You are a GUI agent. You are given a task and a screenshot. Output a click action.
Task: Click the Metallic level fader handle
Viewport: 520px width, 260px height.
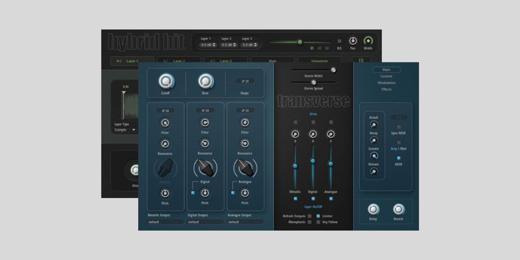tap(295, 166)
